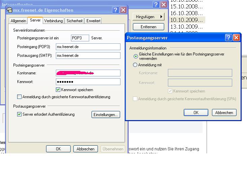Click help icon of Internetkonten window behind
This screenshot has height=185, width=247.
tap(156, 5)
